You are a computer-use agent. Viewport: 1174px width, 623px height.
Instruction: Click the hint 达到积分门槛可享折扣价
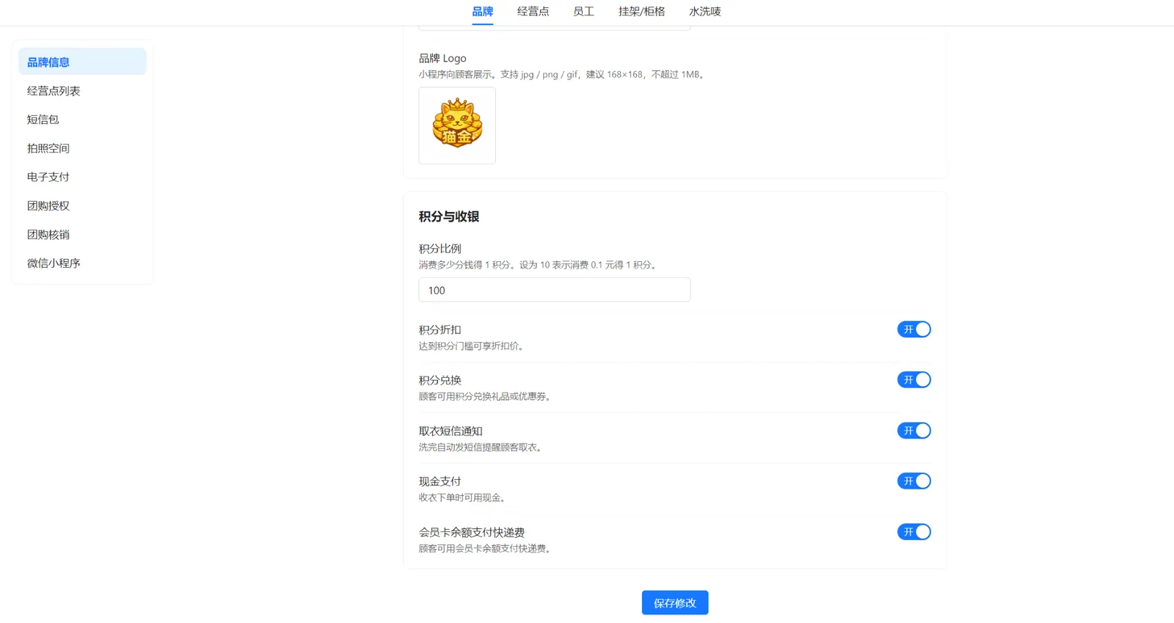[x=473, y=346]
